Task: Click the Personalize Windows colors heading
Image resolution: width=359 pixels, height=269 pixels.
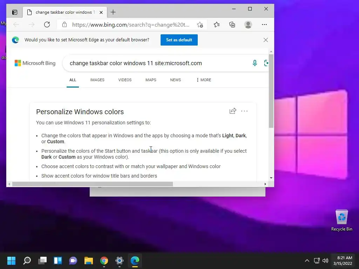Action: 80,112
